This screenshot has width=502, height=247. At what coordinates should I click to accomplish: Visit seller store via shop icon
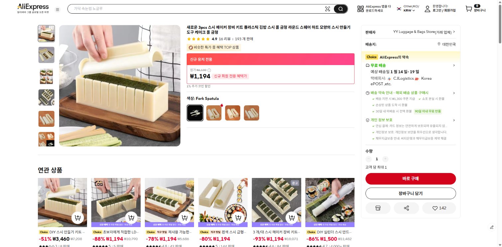(378, 208)
